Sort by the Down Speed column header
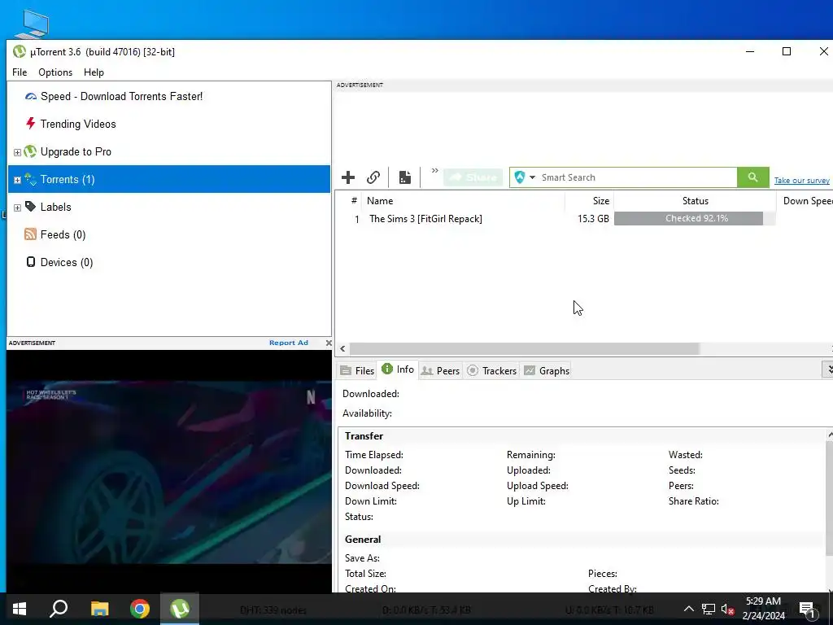The image size is (833, 625). pos(805,201)
